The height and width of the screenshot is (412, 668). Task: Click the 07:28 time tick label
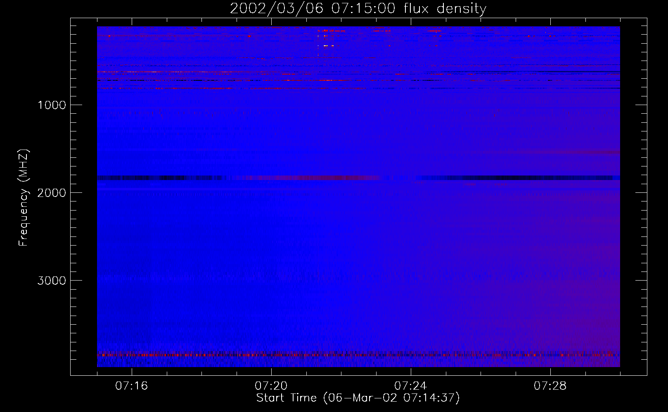550,386
